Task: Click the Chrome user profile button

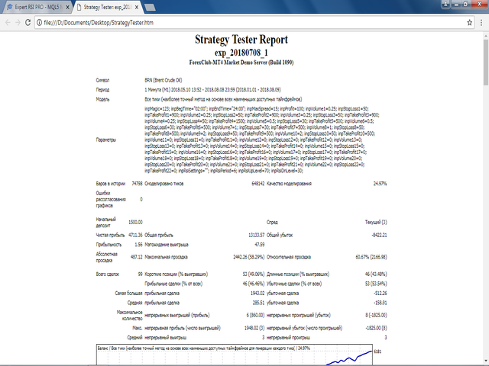Action: 445,4
